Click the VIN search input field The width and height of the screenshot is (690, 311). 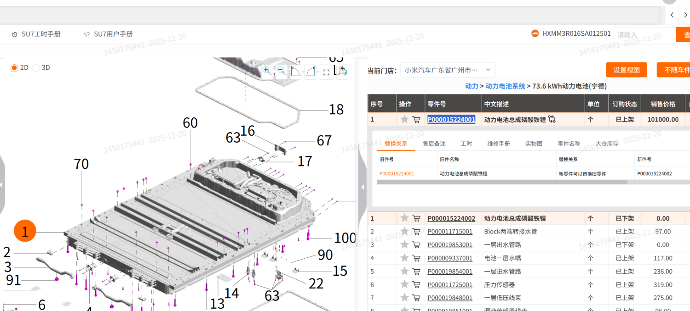pos(644,35)
